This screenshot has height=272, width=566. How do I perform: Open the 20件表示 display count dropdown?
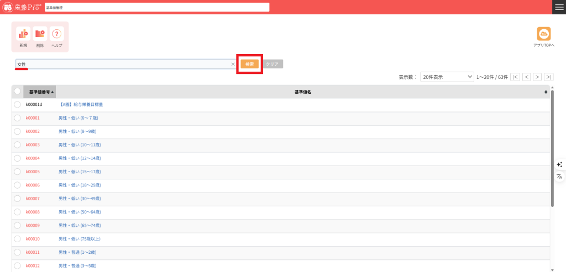[x=447, y=77]
